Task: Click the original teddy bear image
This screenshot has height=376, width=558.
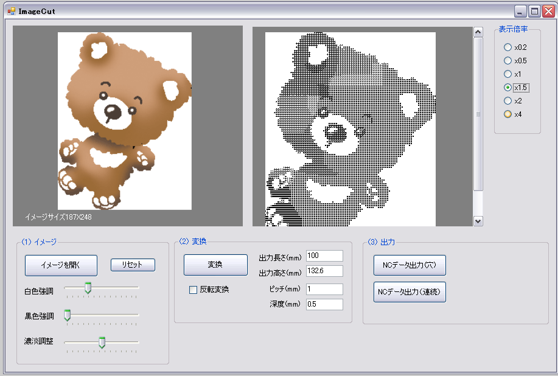Action: pos(125,121)
